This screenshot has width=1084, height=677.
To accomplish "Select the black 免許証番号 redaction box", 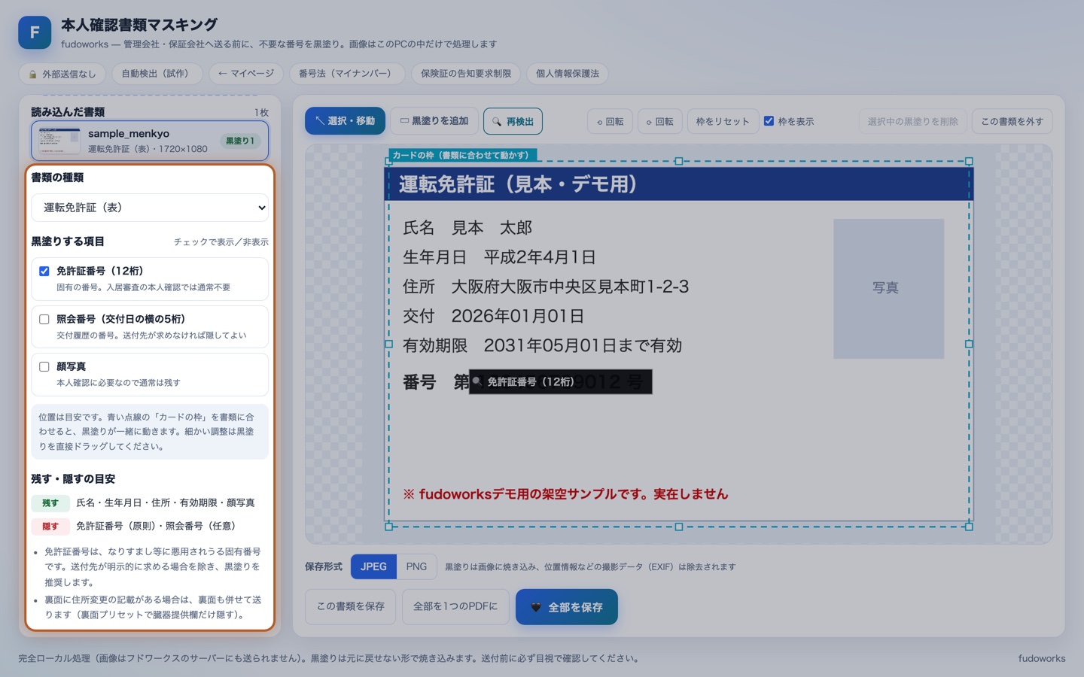I will pos(560,382).
